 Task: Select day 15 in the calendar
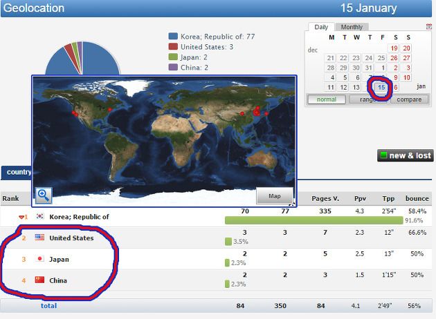(381, 88)
